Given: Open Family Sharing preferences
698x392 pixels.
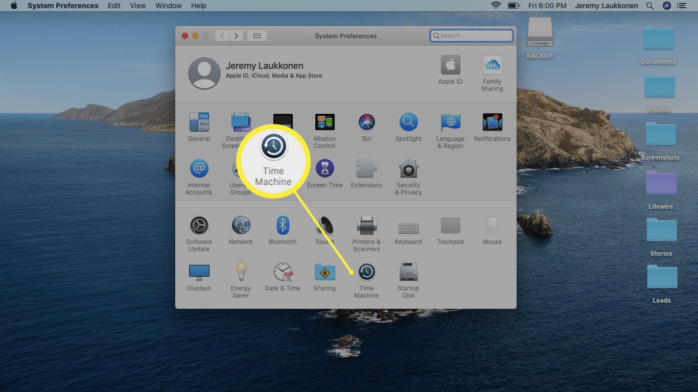Looking at the screenshot, I should click(x=492, y=65).
